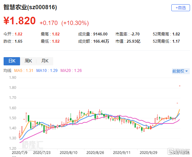Viewport: 192px width, 157px height.
Task: Click the 市值 value 25.93亿
Action: [134, 41]
